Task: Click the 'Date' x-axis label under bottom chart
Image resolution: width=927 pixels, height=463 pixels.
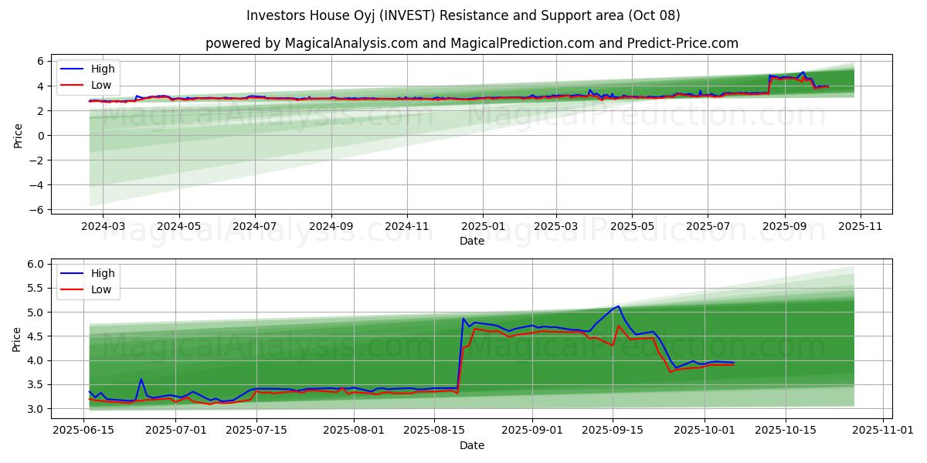Action: click(x=471, y=445)
